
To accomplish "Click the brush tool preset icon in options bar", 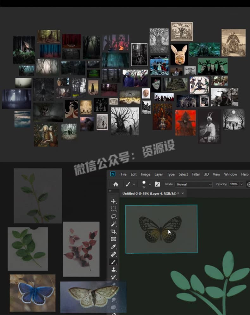I will click(x=128, y=184).
